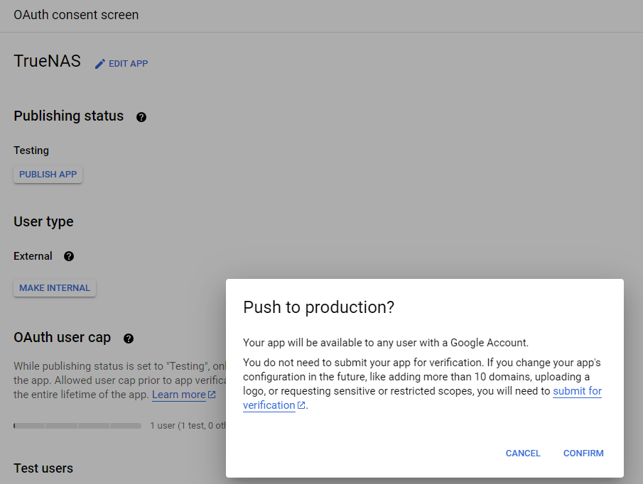This screenshot has height=484, width=643.
Task: Click the OAuth consent screen page header
Action: [76, 15]
